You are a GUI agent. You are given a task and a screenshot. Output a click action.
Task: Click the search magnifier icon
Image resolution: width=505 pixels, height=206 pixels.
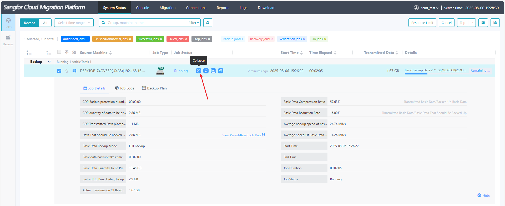click(x=104, y=23)
